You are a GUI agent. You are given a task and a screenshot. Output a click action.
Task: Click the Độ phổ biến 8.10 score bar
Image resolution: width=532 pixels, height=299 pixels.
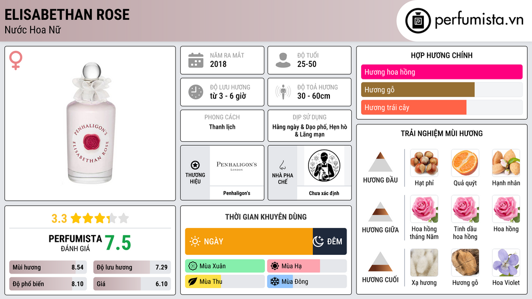pos(48,284)
